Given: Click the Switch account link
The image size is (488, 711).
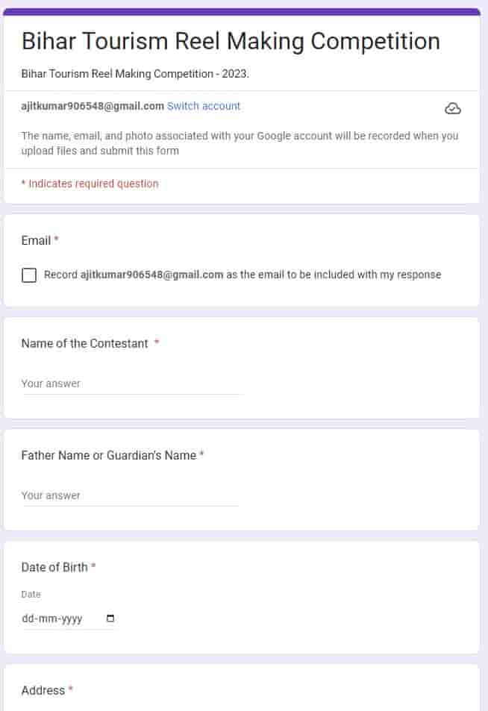Looking at the screenshot, I should tap(204, 106).
